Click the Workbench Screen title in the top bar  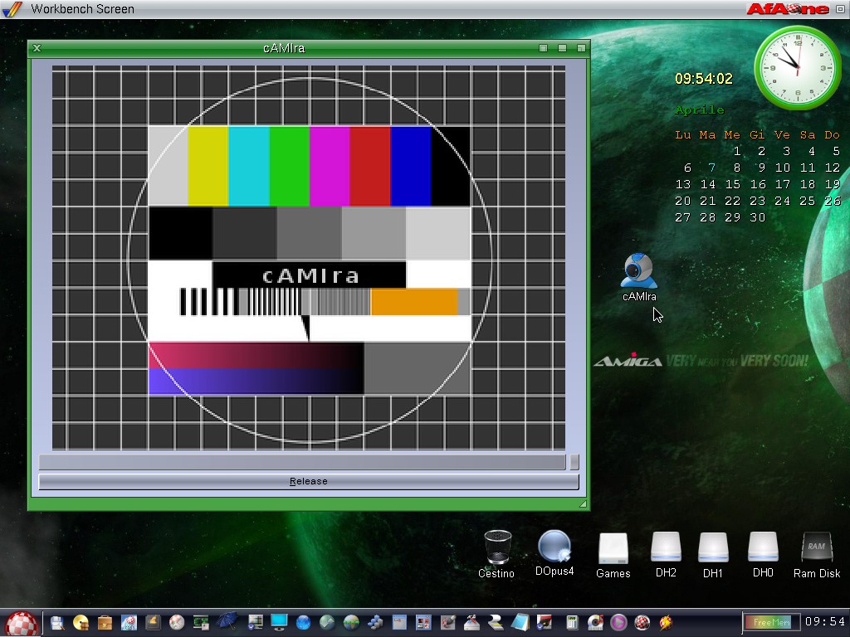[x=82, y=9]
